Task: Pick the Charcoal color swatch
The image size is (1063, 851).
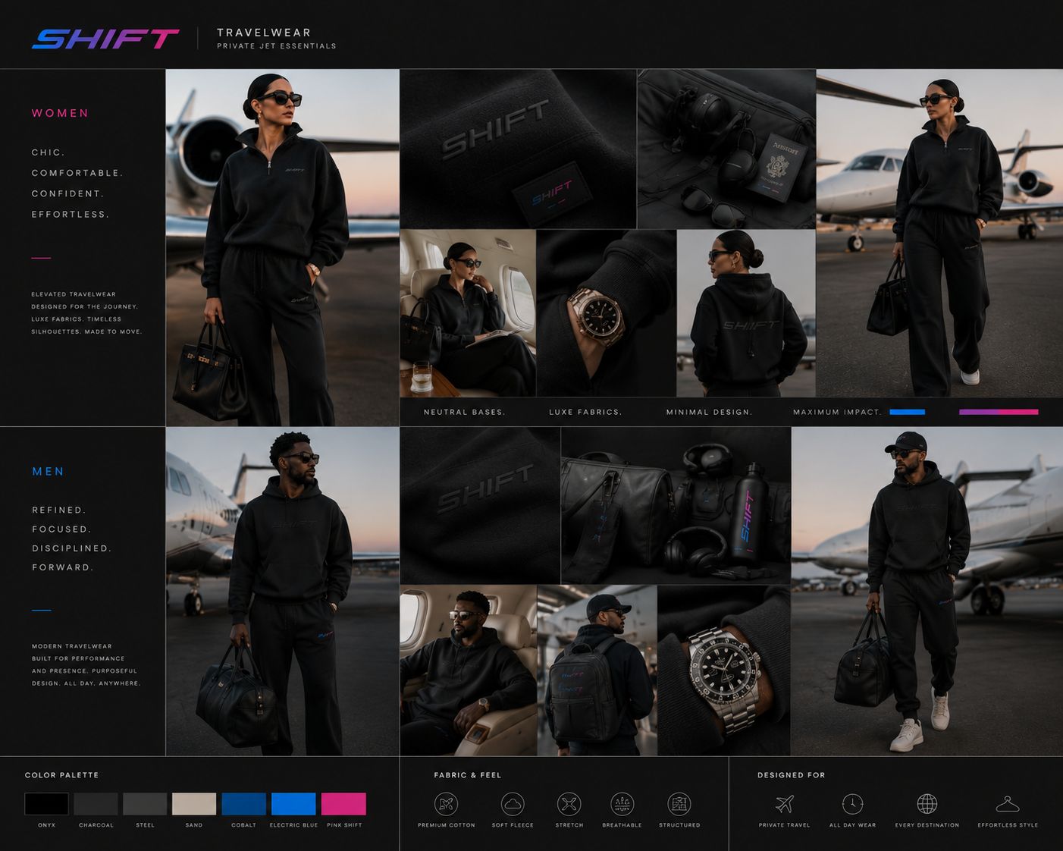Action: [96, 804]
